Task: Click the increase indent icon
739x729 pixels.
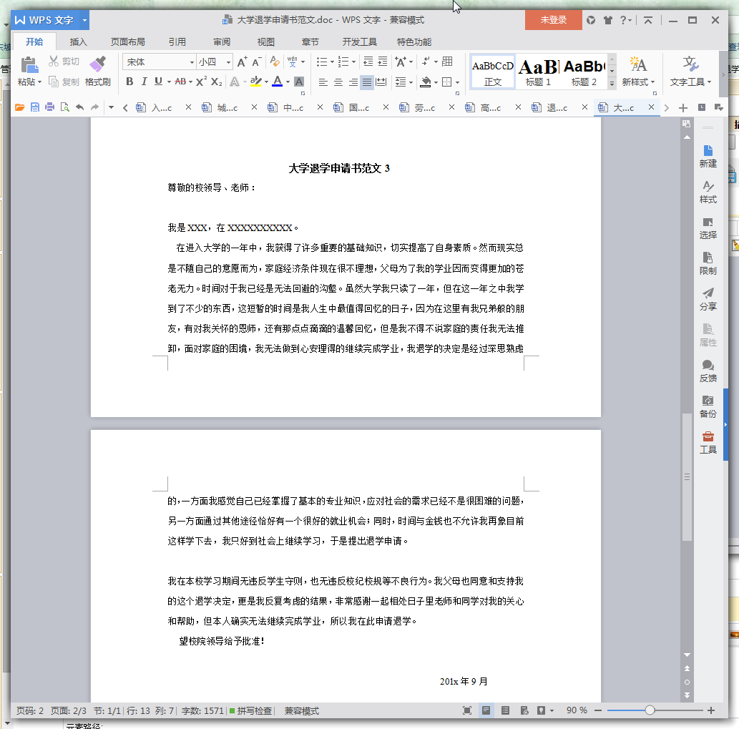Action: tap(383, 62)
